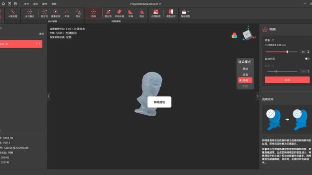Click the new project plus icon
The width and height of the screenshot is (312, 175).
pos(9,4)
